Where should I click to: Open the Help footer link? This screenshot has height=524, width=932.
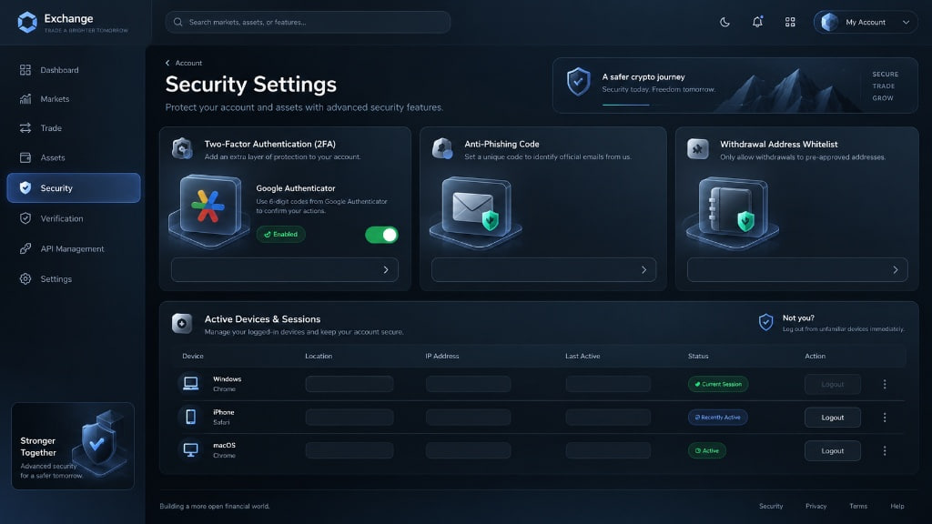pos(897,506)
